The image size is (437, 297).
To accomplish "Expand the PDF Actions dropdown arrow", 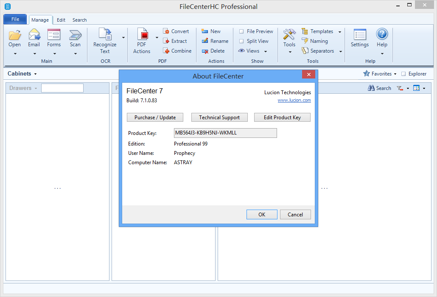I will 157,38.
